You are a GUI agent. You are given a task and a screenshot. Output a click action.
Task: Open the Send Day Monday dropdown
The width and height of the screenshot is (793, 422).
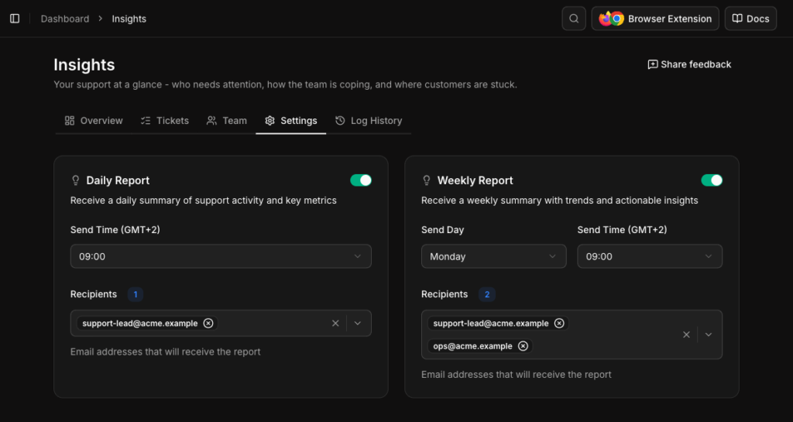pos(493,256)
